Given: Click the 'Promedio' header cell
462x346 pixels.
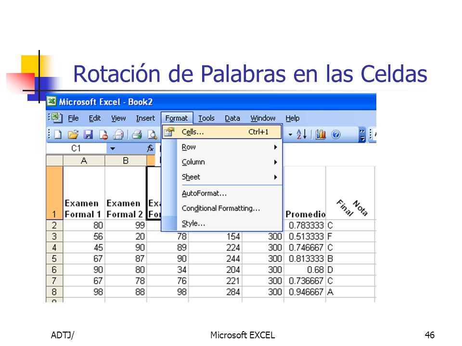Looking at the screenshot, I should click(x=305, y=193).
